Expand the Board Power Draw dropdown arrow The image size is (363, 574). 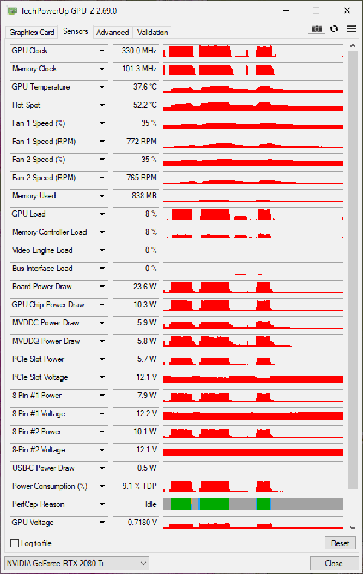click(x=102, y=287)
